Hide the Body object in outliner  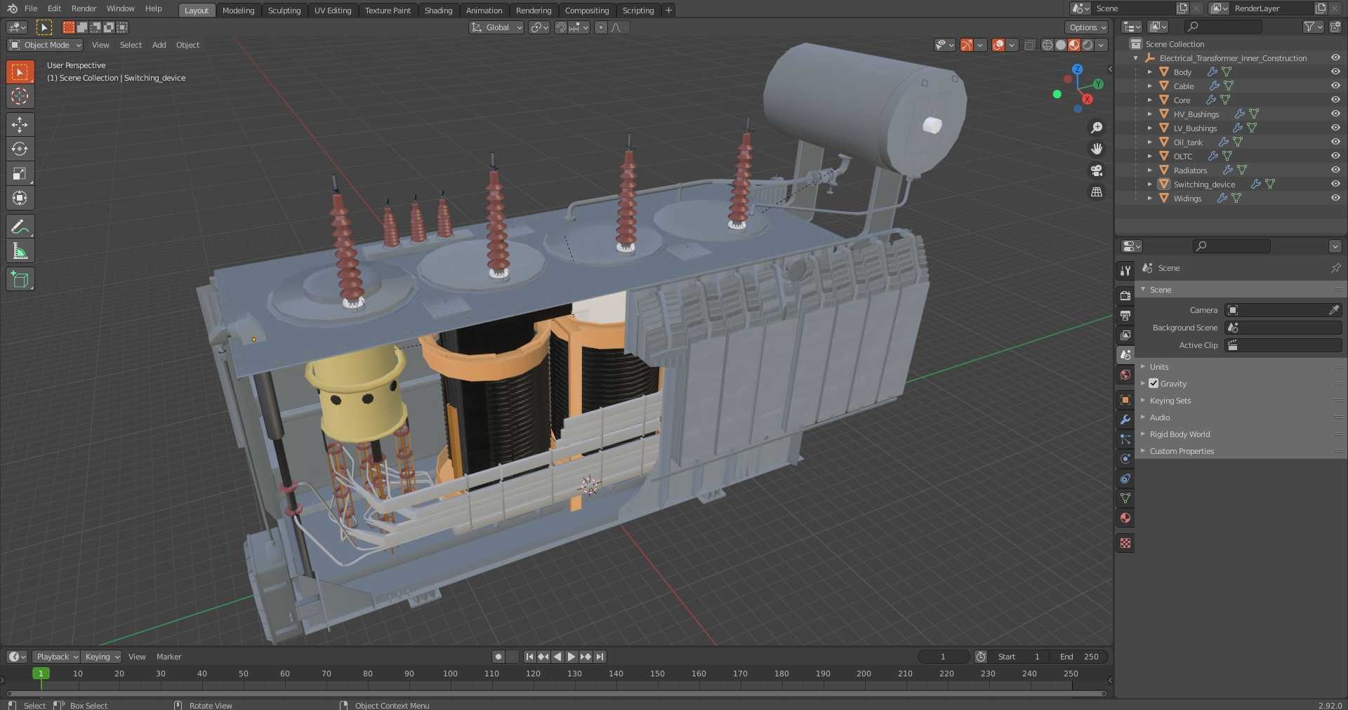point(1335,72)
